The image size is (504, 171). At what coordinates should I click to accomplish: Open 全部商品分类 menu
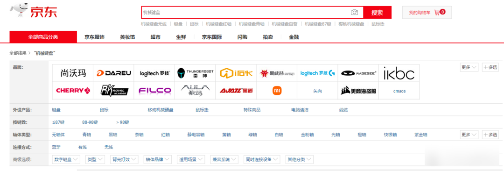[x=43, y=37]
